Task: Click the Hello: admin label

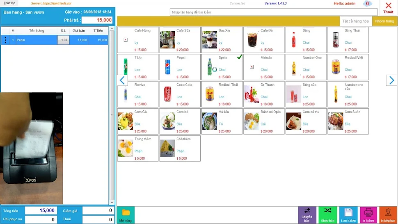Action: coord(344,4)
